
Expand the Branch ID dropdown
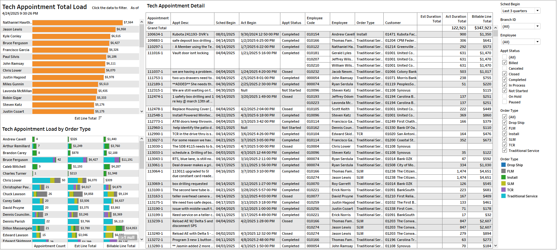click(537, 26)
